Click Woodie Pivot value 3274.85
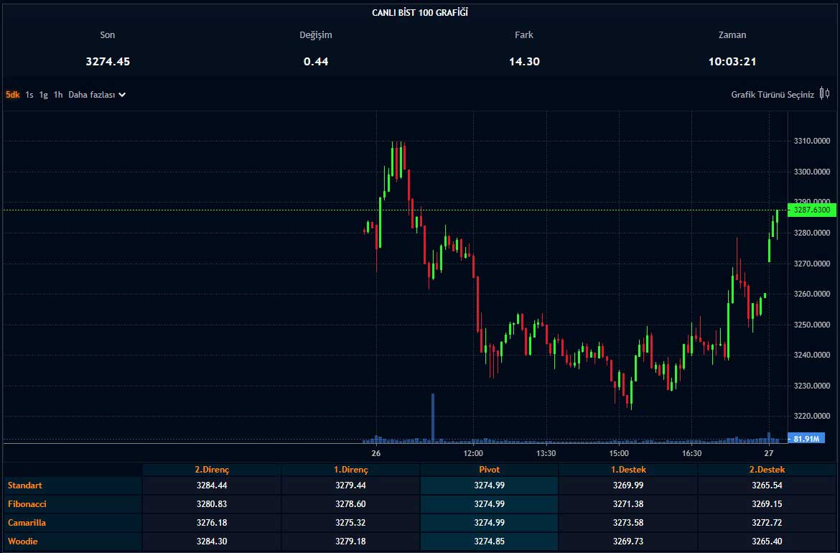Screen dimensions: 840x553 coord(489,542)
